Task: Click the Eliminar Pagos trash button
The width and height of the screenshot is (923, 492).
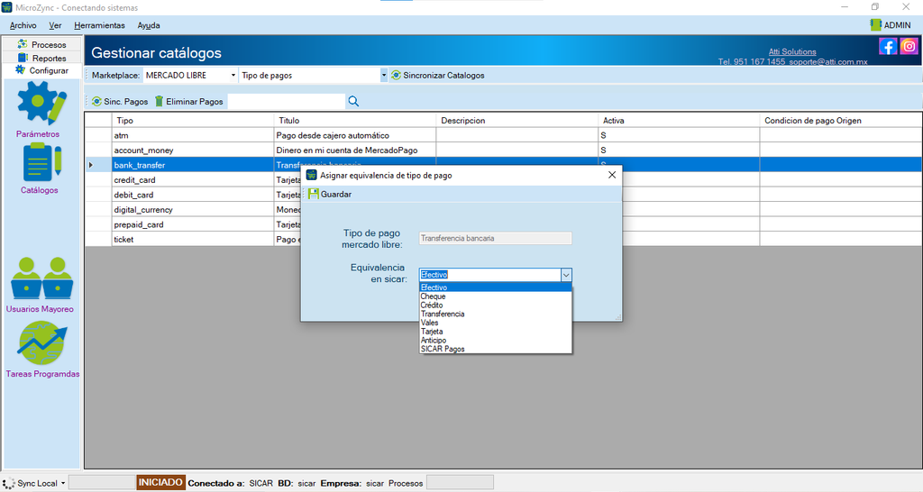Action: coord(189,101)
